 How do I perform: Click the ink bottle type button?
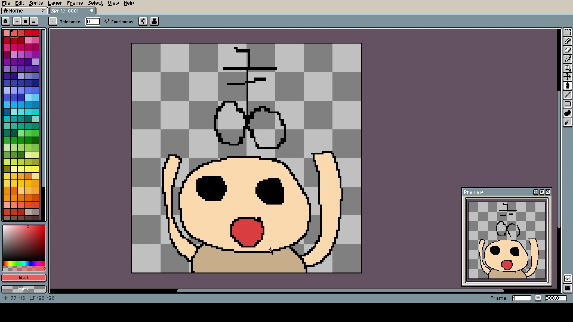coord(154,21)
